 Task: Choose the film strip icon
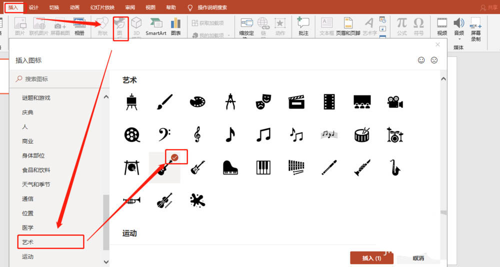[329, 102]
